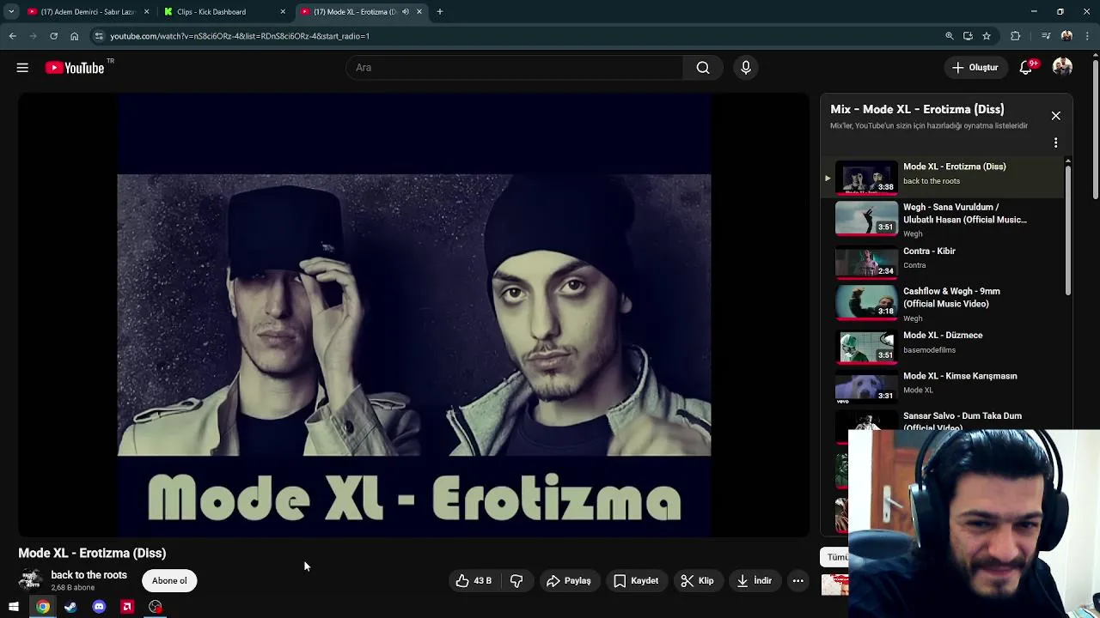Open the account avatar menu
The height and width of the screenshot is (618, 1100).
point(1063,67)
